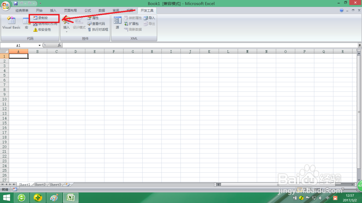The height and width of the screenshot is (203, 362).
Task: Open the Paint palette taskbar icon
Action: [54, 198]
